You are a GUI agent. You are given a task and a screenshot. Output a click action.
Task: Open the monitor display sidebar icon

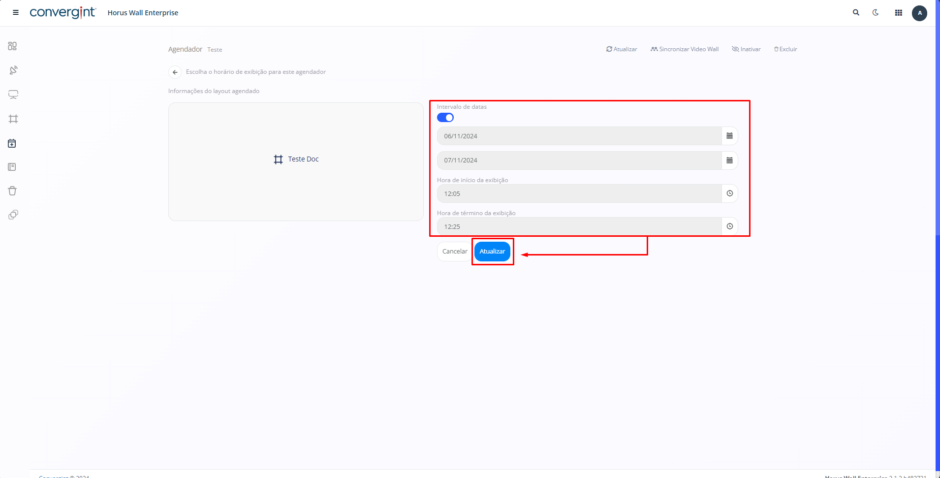[13, 95]
